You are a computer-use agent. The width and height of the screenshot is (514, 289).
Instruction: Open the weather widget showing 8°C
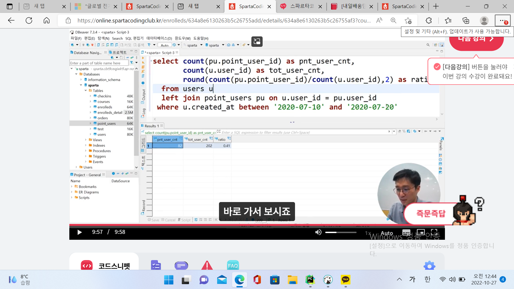(x=19, y=280)
